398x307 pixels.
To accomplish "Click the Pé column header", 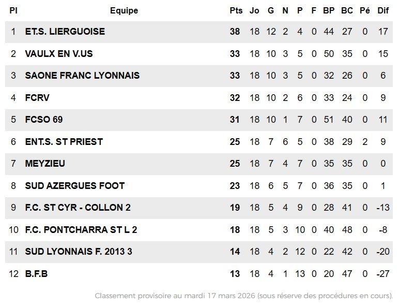I will tap(365, 11).
